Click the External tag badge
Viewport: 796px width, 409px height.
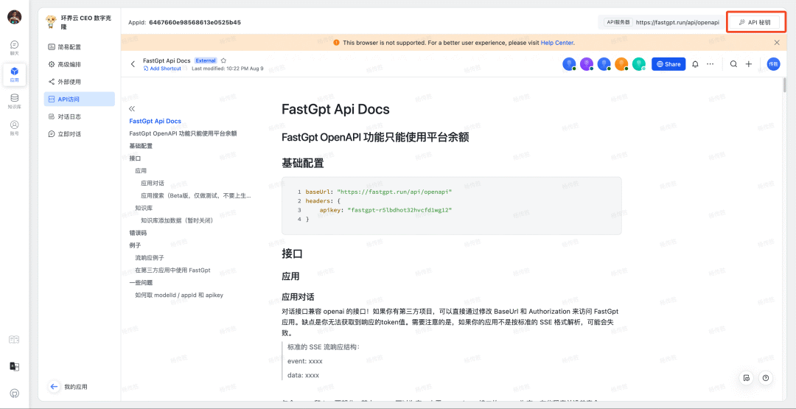(x=206, y=60)
